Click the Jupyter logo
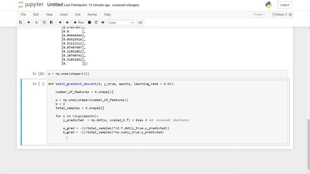Screen dimensions: 310x174 [x=31, y=5]
